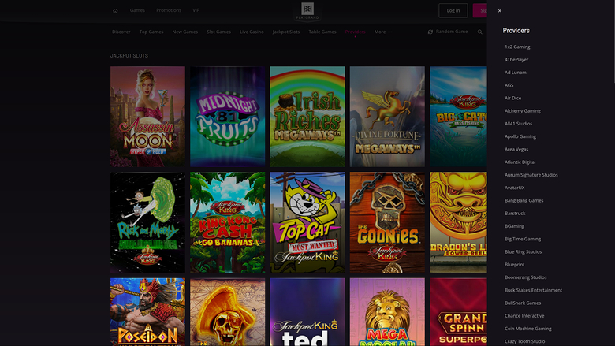Switch to the Live Casino tab
This screenshot has width=615, height=346.
252,32
